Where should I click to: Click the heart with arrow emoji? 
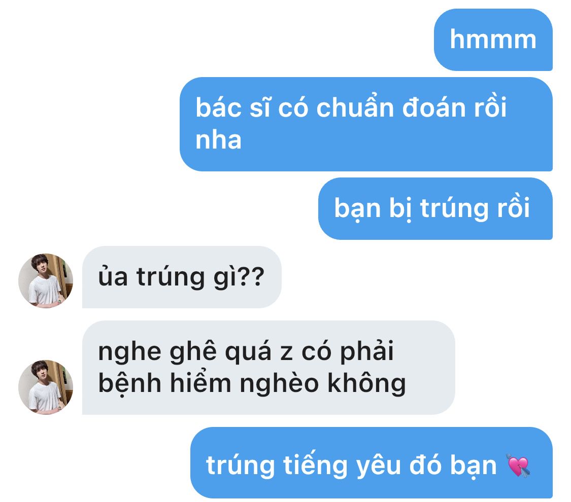click(x=519, y=465)
